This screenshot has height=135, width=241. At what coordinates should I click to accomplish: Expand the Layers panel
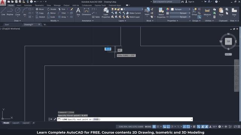tap(122, 21)
